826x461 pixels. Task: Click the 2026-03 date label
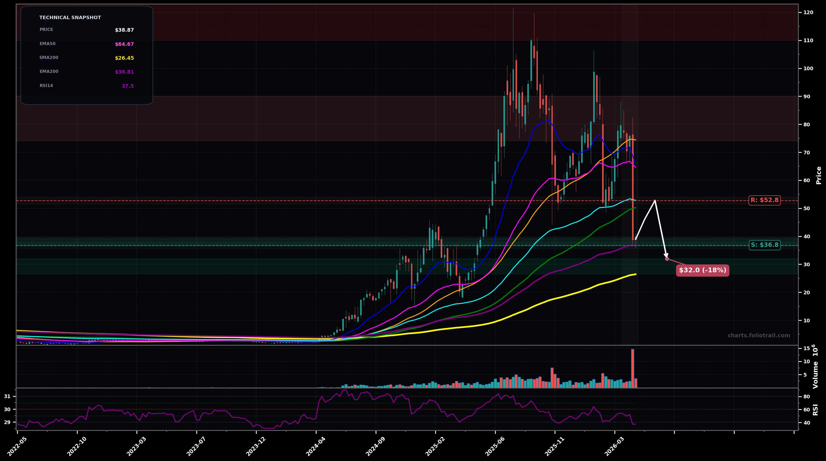coord(615,446)
